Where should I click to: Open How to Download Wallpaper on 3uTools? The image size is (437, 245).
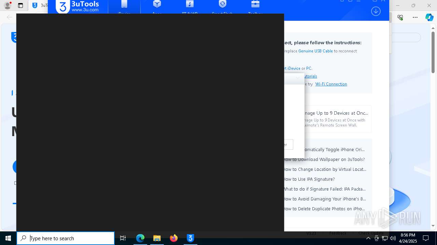click(324, 159)
